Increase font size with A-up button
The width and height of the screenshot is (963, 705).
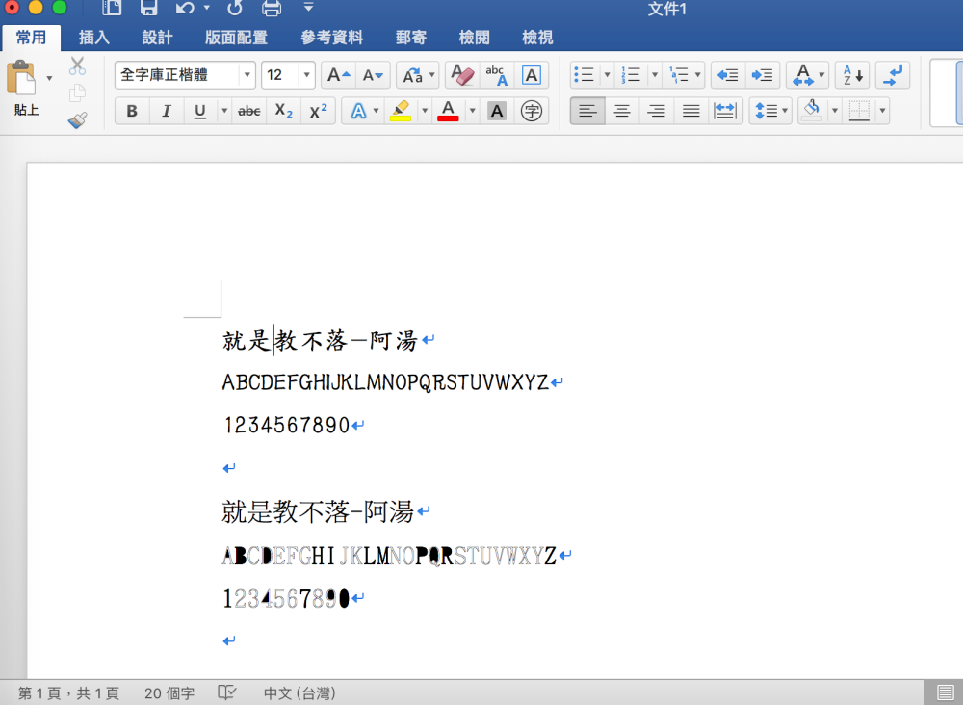338,75
